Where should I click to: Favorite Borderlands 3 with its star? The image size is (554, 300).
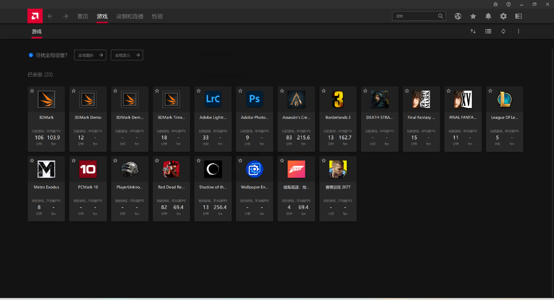click(x=323, y=91)
